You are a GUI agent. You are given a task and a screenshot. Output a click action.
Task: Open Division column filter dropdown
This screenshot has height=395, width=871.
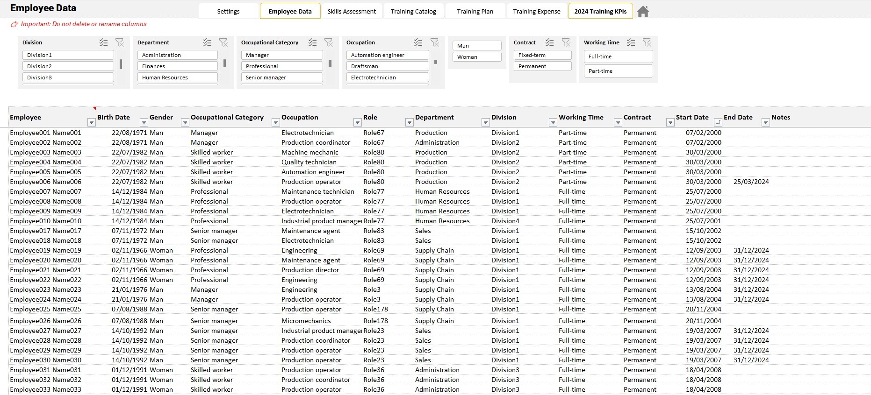[x=553, y=122]
